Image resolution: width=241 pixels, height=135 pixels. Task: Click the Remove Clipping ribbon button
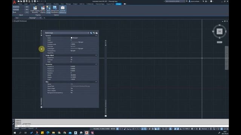(x=43, y=9)
